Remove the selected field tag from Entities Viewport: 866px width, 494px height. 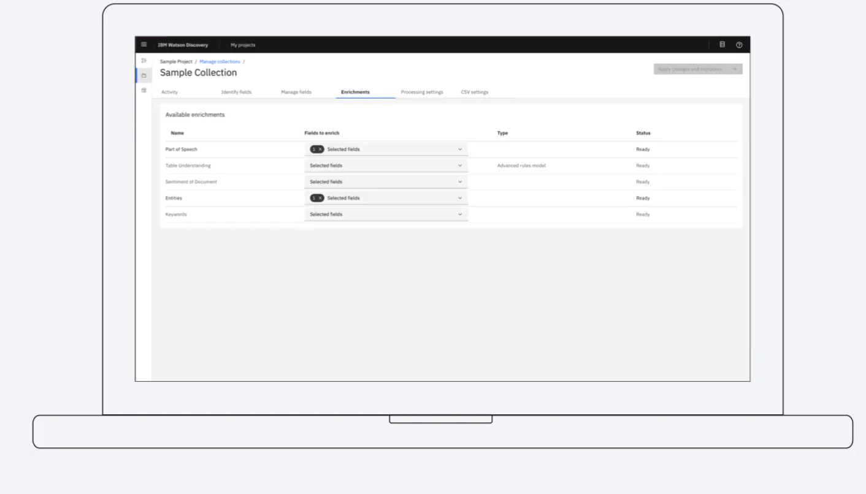321,197
